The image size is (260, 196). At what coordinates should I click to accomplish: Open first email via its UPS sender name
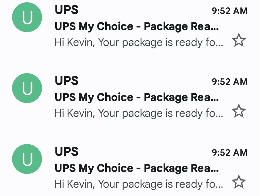coord(66,10)
